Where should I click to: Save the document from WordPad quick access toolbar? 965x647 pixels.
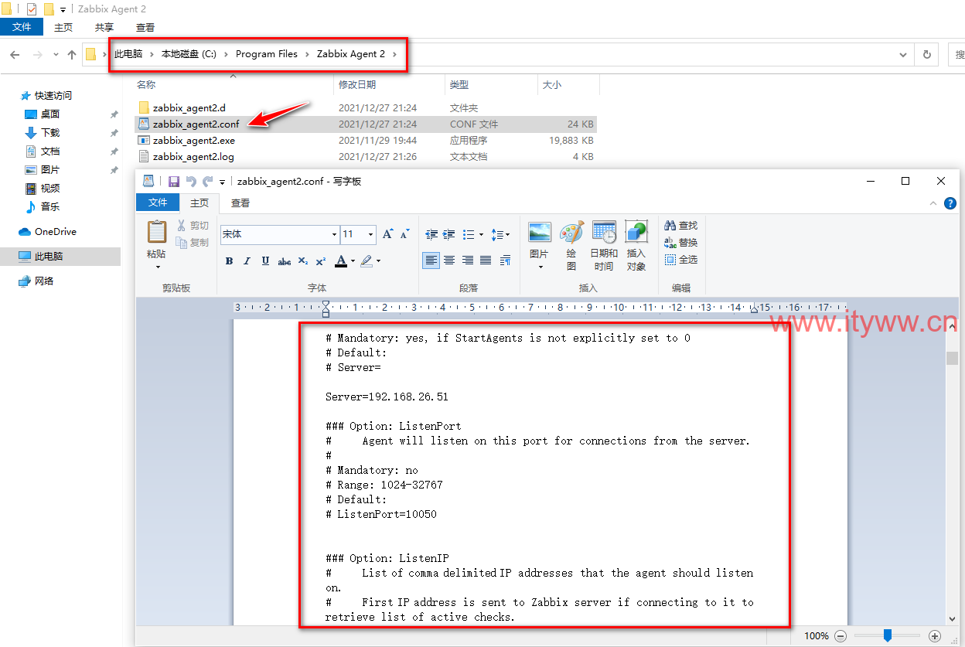pyautogui.click(x=173, y=182)
